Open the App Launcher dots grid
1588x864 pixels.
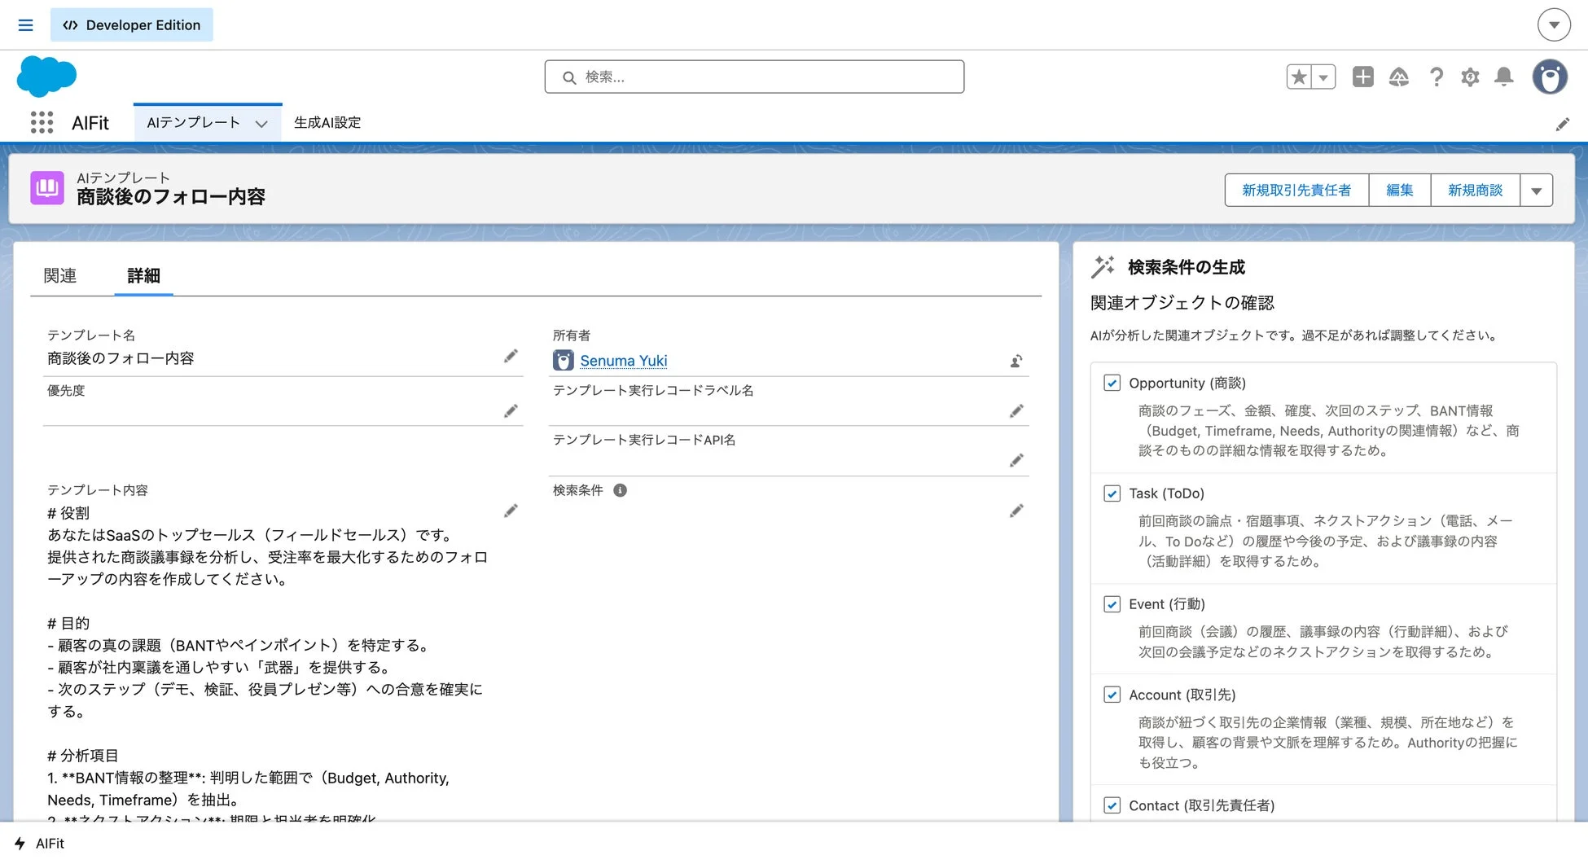[42, 122]
